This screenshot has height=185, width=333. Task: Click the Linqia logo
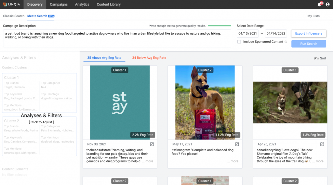11,4
